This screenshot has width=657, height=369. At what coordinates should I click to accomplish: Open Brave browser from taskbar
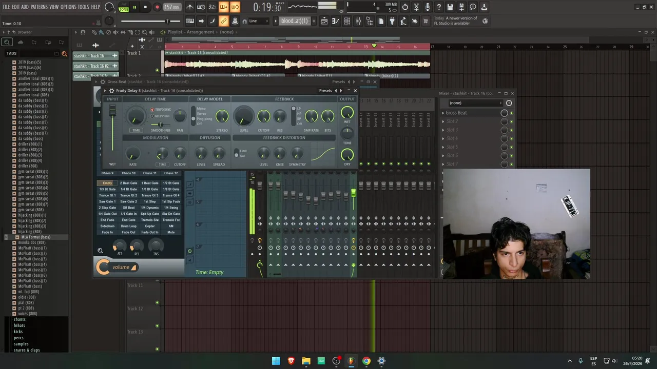click(291, 361)
